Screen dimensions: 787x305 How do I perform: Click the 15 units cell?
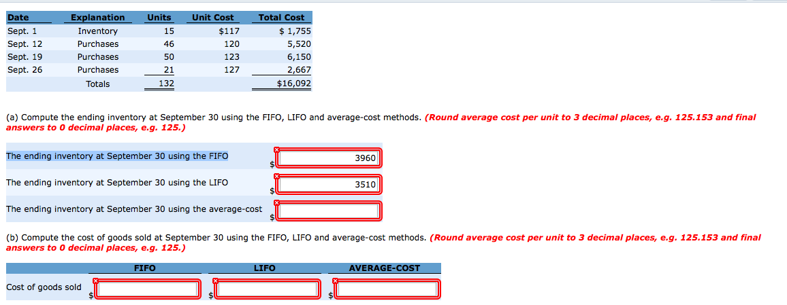169,31
